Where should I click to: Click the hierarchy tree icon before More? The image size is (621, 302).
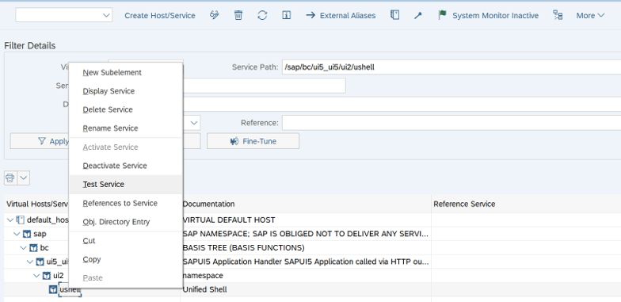[558, 16]
